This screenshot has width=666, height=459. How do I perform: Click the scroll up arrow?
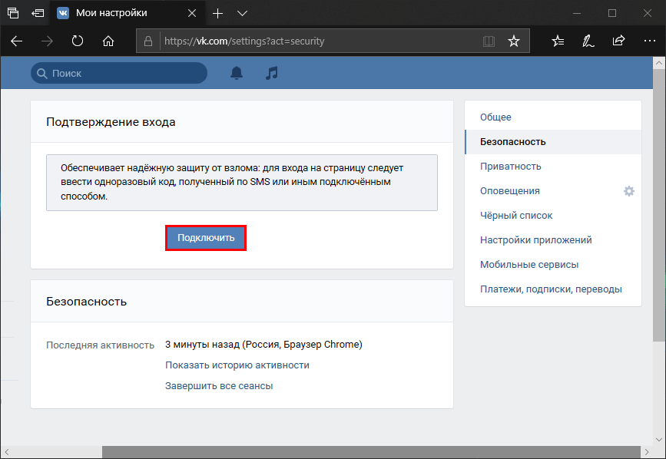659,63
